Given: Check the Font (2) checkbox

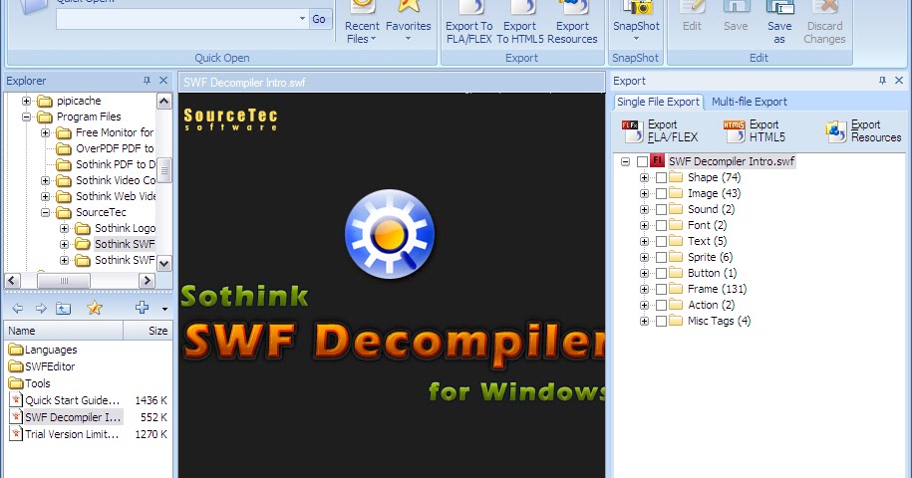Looking at the screenshot, I should point(661,225).
